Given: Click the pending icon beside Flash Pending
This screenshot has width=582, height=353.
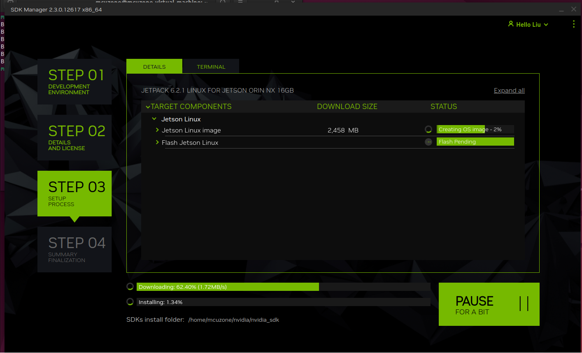Looking at the screenshot, I should click(x=428, y=142).
